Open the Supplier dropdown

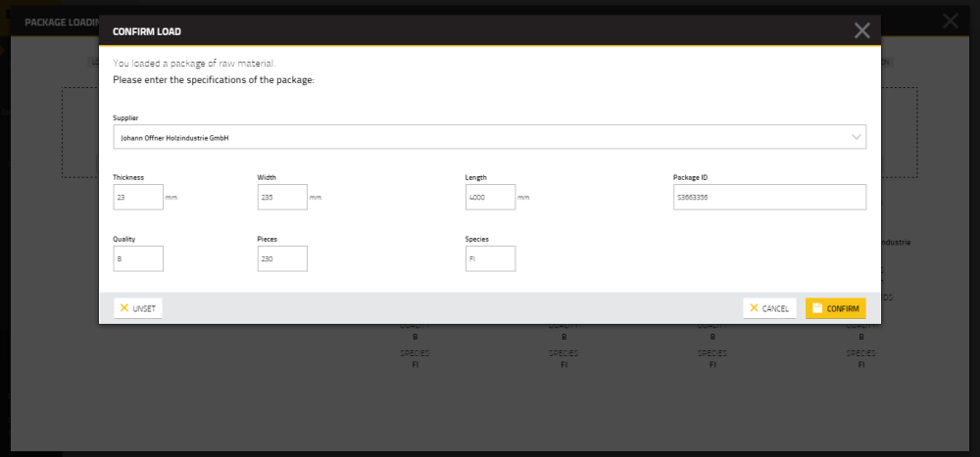(x=489, y=137)
